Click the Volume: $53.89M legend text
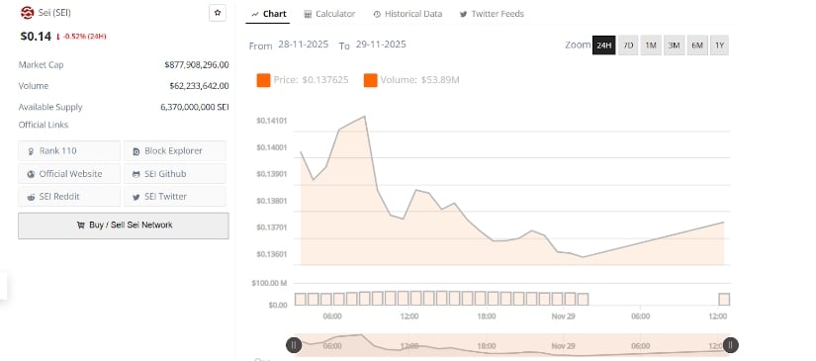 click(419, 80)
